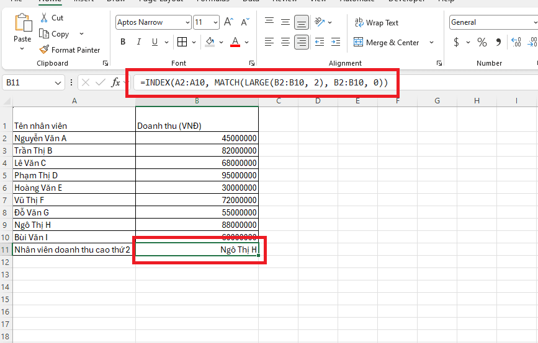Align text left
The height and width of the screenshot is (343, 538).
click(x=269, y=41)
